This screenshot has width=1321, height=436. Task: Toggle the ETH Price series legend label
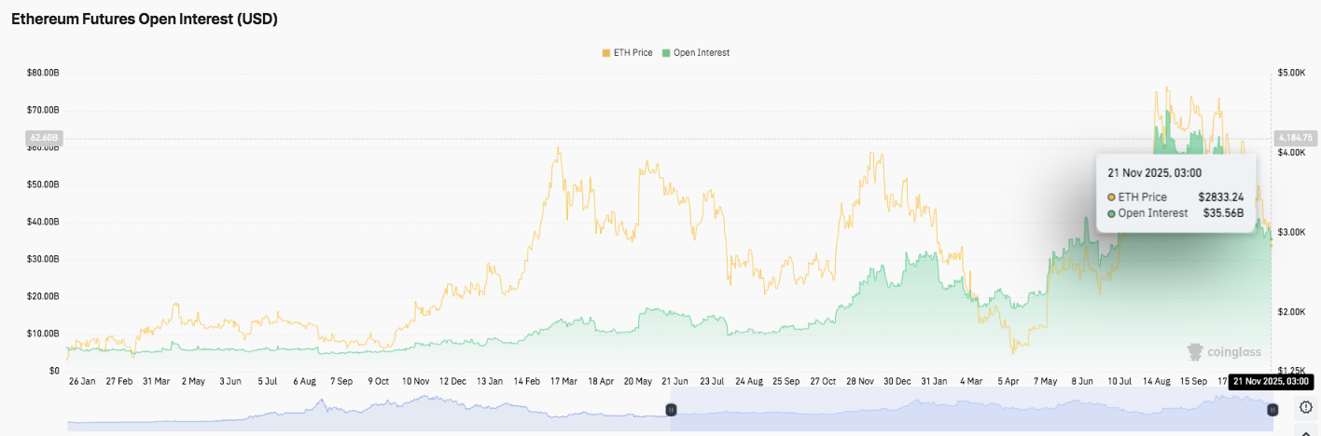[634, 53]
